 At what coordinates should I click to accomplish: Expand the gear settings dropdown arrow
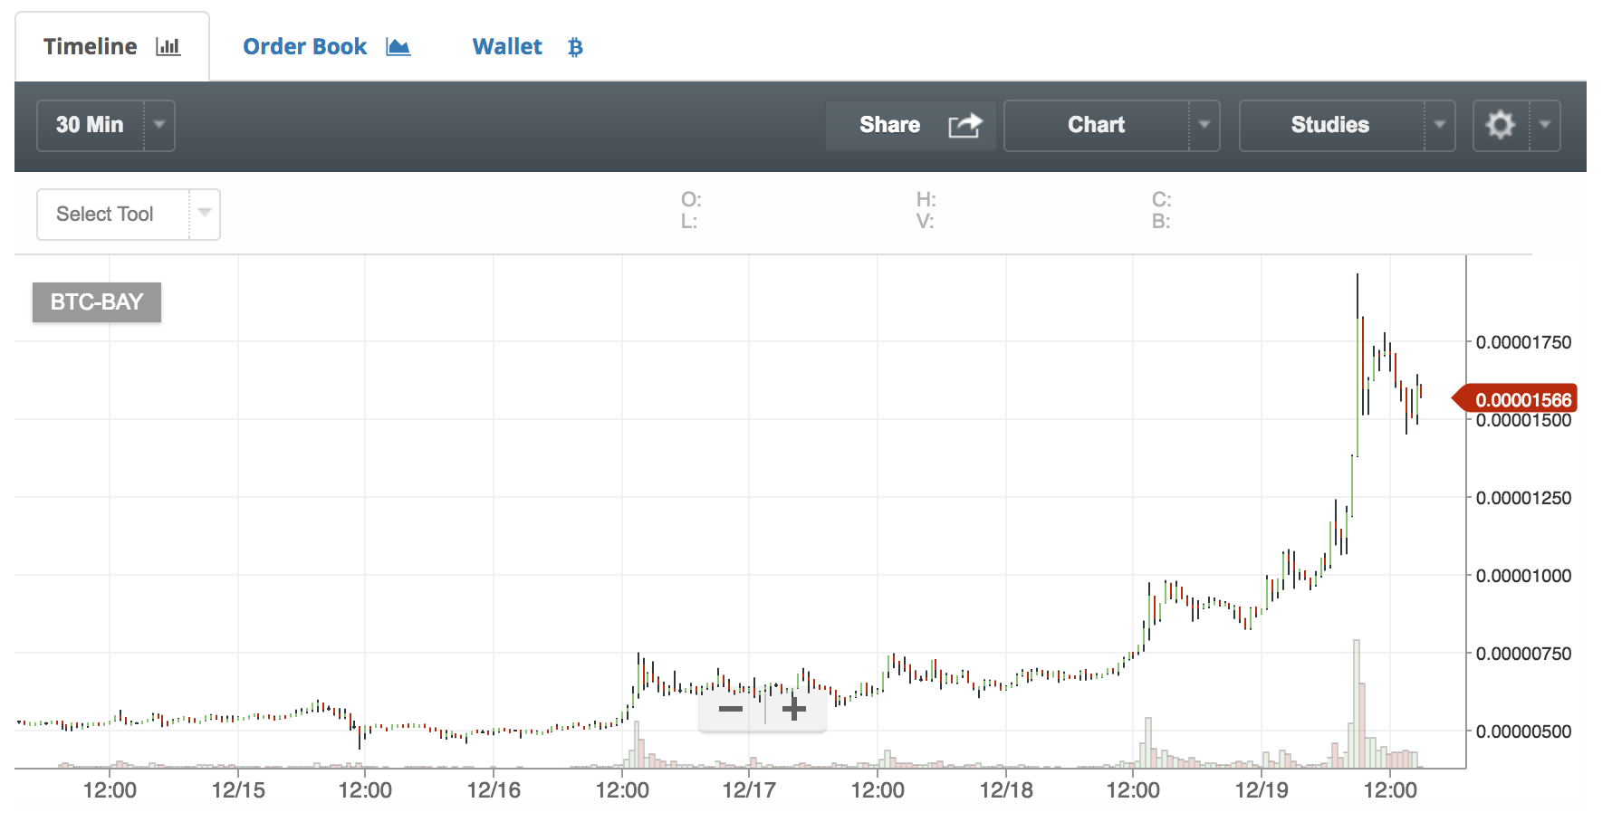(x=1545, y=125)
